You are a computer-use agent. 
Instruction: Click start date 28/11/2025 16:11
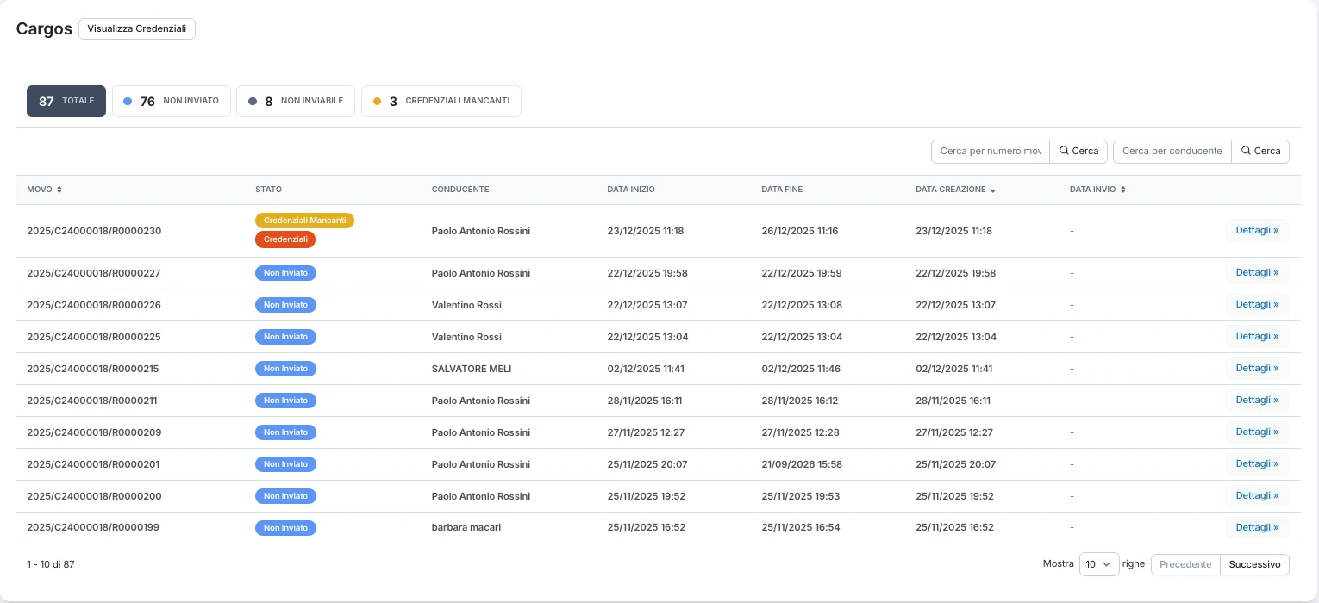[645, 401]
